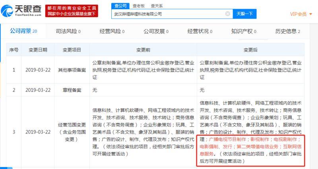Open the 知识产权 tab
This screenshot has width=318, height=169.
click(244, 31)
